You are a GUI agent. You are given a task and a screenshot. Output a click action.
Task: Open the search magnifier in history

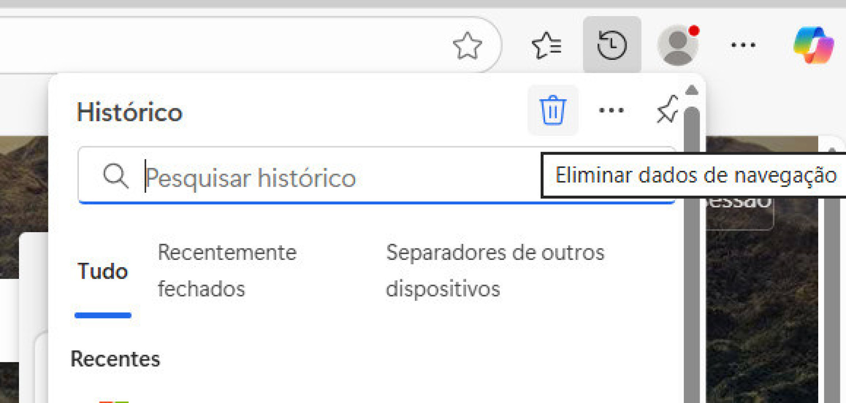click(x=115, y=177)
